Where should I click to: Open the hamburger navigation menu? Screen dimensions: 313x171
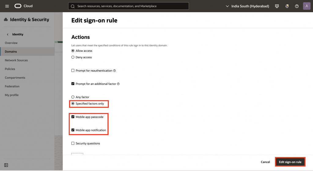(7, 6)
